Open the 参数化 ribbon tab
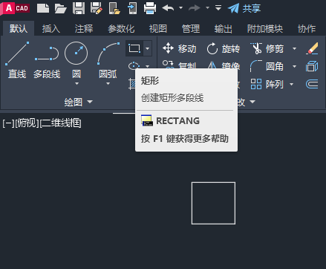The width and height of the screenshot is (326, 269). pos(121,29)
